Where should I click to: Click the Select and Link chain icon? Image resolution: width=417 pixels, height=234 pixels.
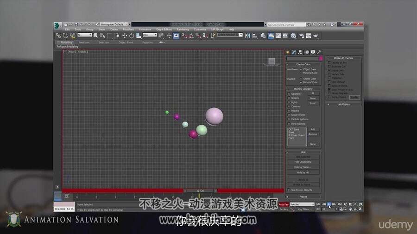pyautogui.click(x=58, y=36)
